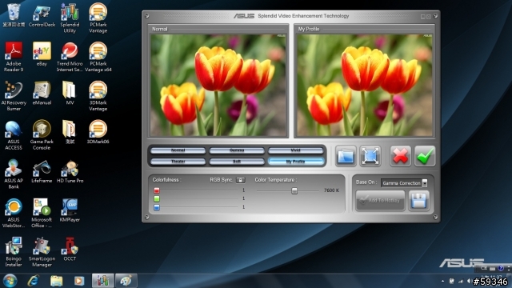Select the My Profile mode button
The height and width of the screenshot is (288, 512).
click(x=295, y=162)
